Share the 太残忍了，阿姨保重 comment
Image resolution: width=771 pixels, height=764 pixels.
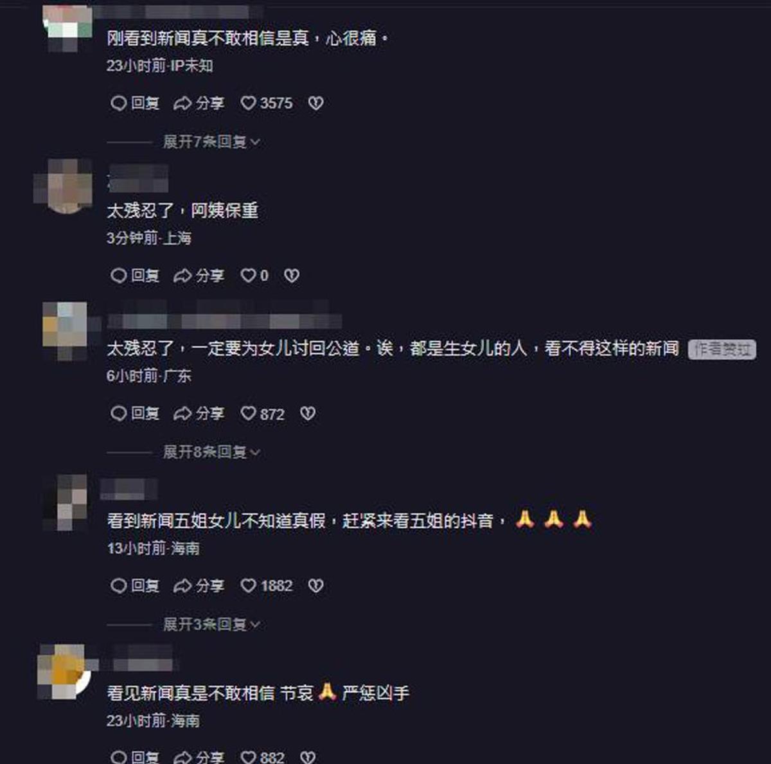pos(199,276)
